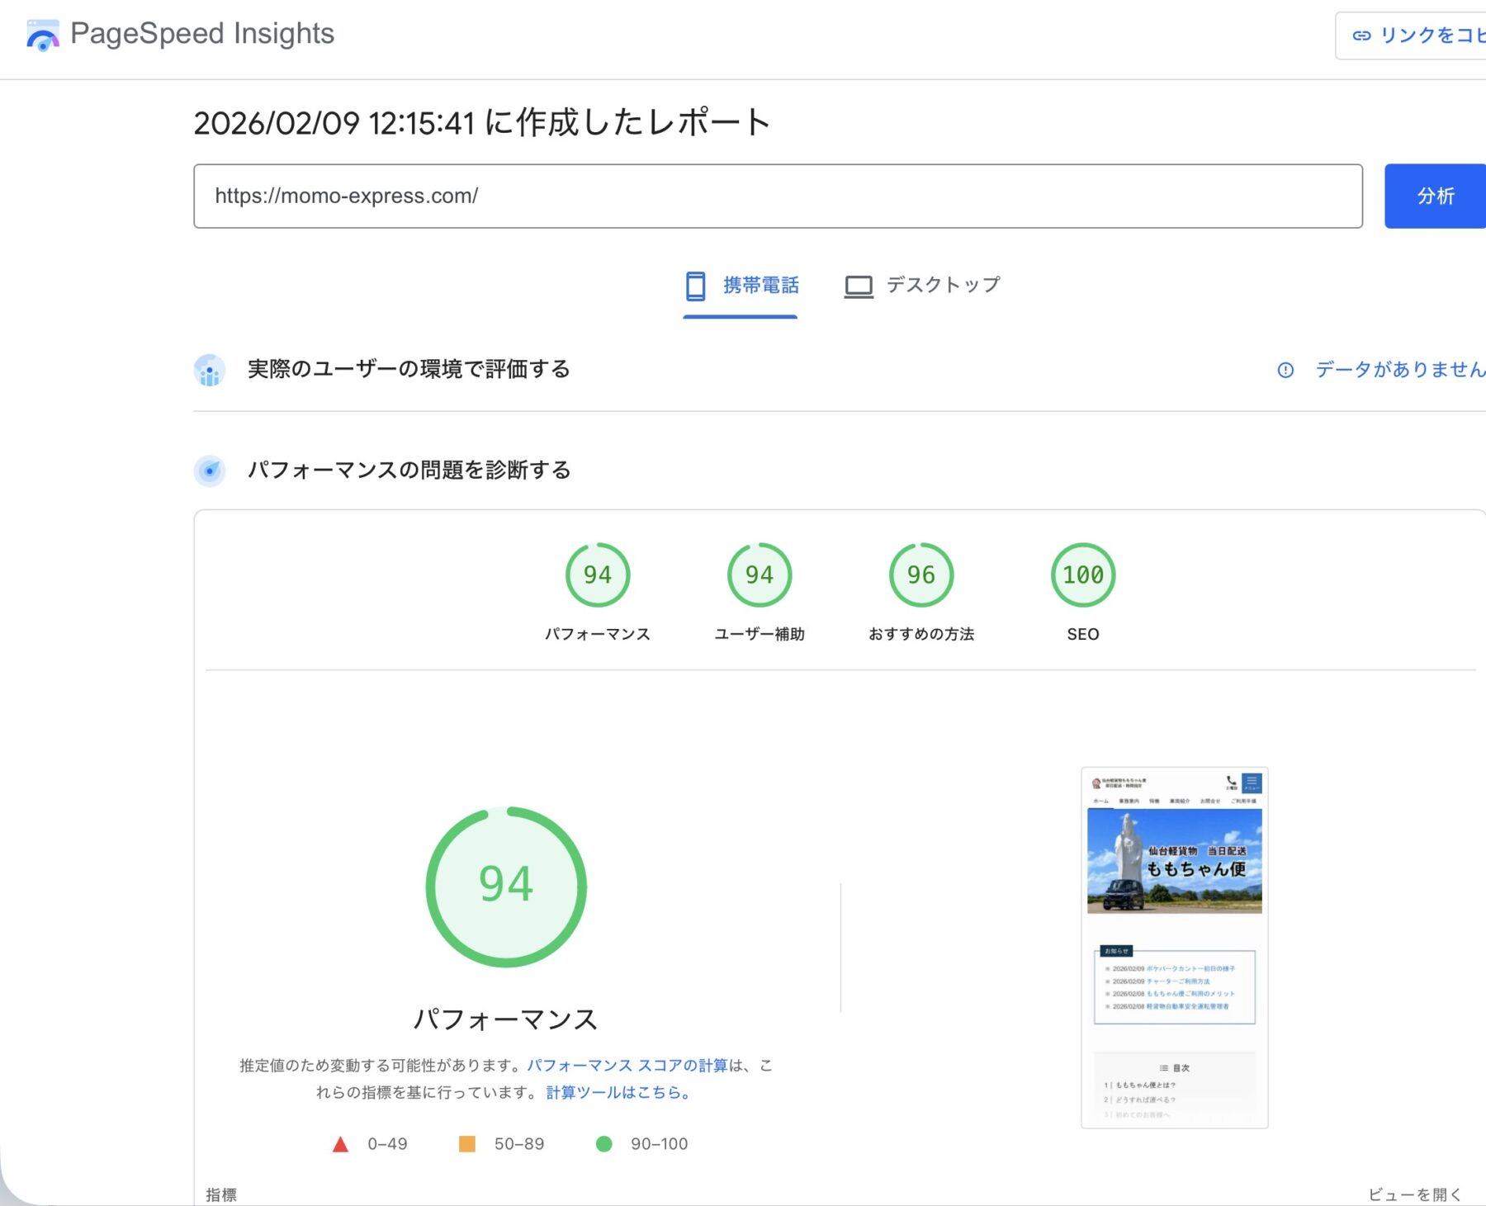Screen dimensions: 1486x1206
Task: Click the red triangle 0–49 legend marker
Action: (339, 1144)
